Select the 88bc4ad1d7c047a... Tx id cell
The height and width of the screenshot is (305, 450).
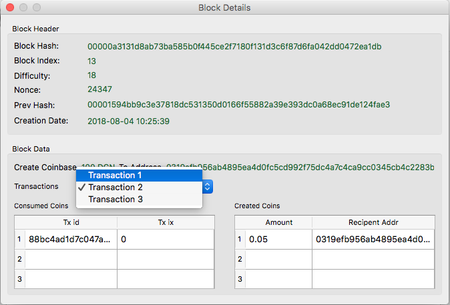click(x=71, y=240)
